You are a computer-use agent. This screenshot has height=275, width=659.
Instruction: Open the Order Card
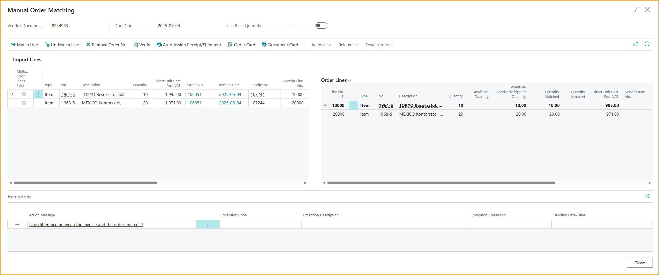[x=242, y=45]
